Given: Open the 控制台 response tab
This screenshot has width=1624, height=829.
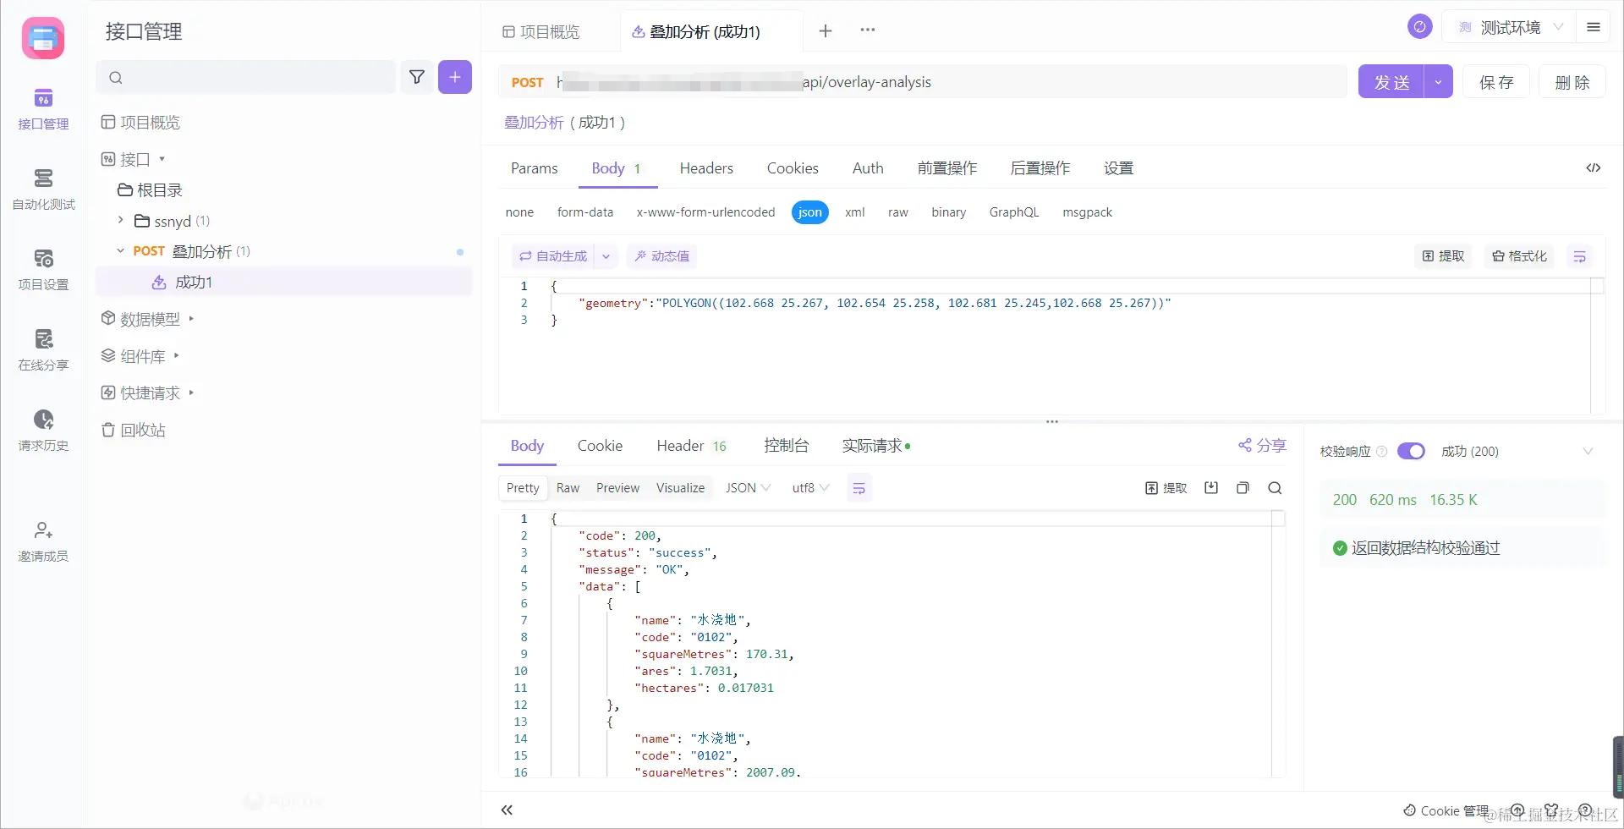Looking at the screenshot, I should tap(786, 446).
